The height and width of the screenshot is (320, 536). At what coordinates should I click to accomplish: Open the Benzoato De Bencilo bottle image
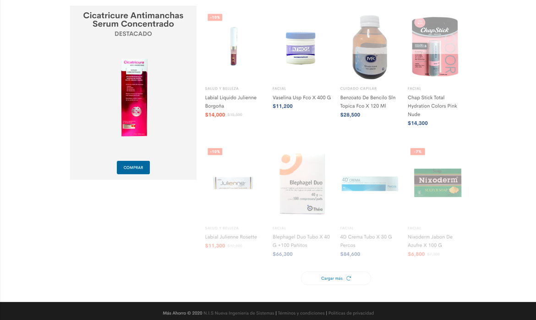370,47
